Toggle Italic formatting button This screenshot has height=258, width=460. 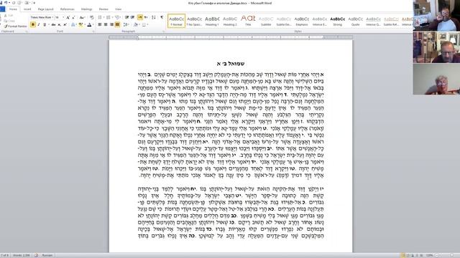(39, 24)
